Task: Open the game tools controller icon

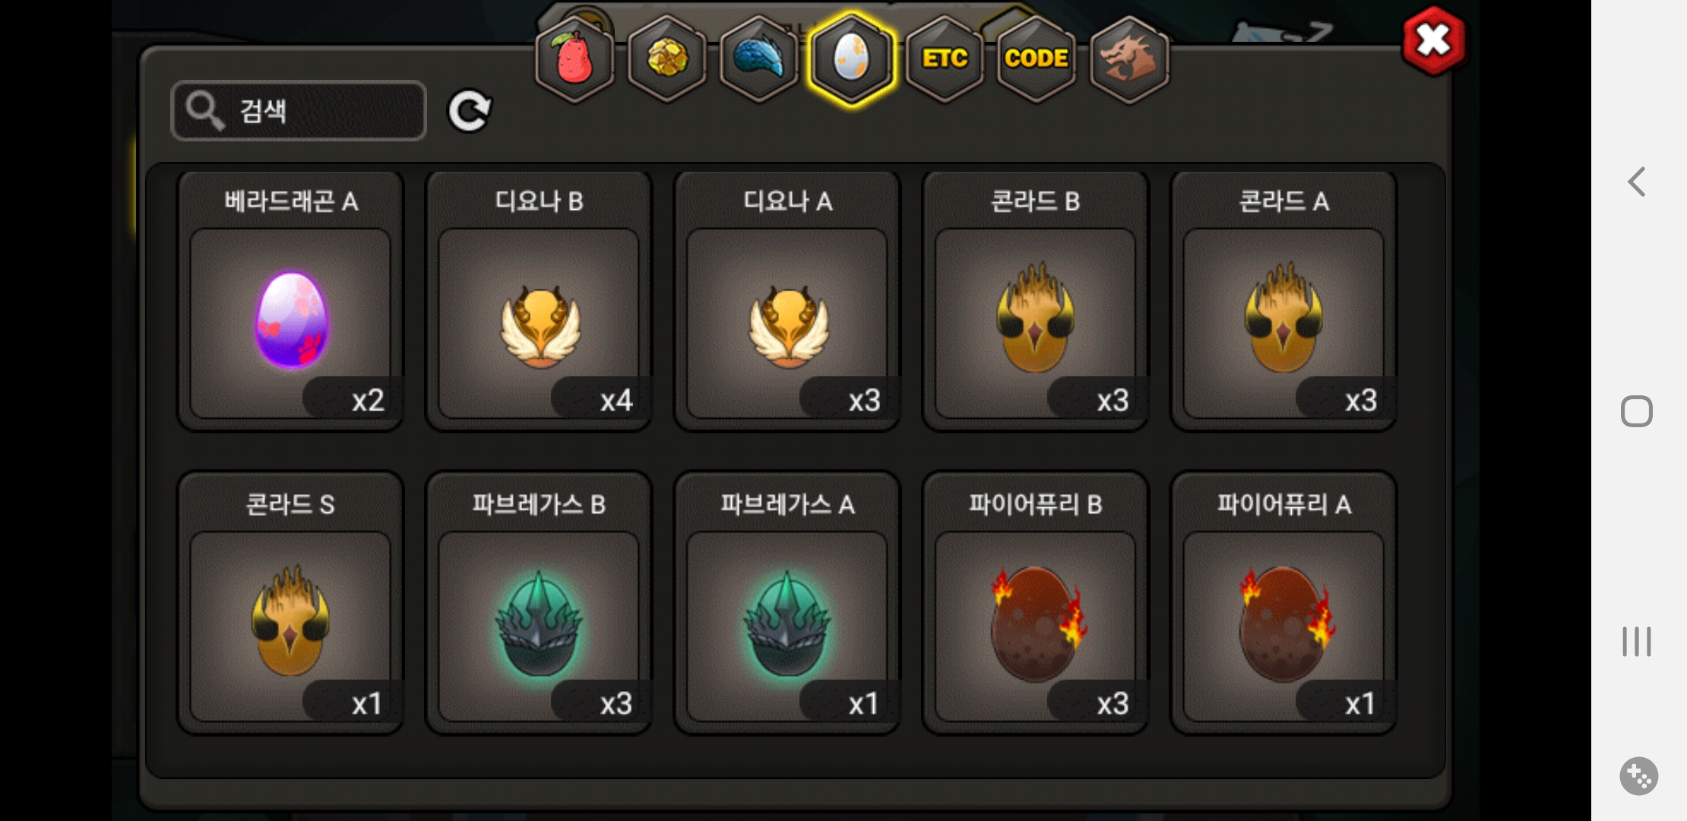Action: click(x=1638, y=776)
